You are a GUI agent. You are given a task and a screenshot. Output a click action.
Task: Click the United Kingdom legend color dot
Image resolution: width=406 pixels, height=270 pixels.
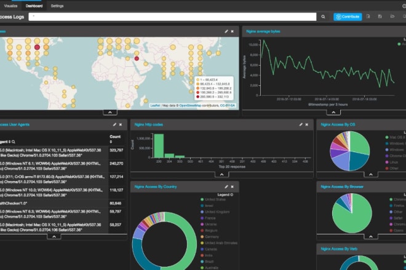(x=202, y=212)
